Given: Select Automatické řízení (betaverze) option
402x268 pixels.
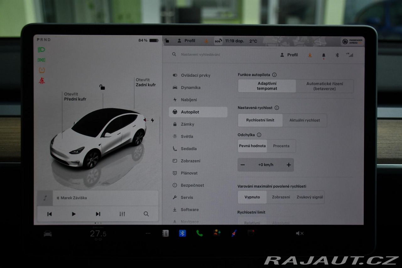Looking at the screenshot, I should tap(324, 86).
